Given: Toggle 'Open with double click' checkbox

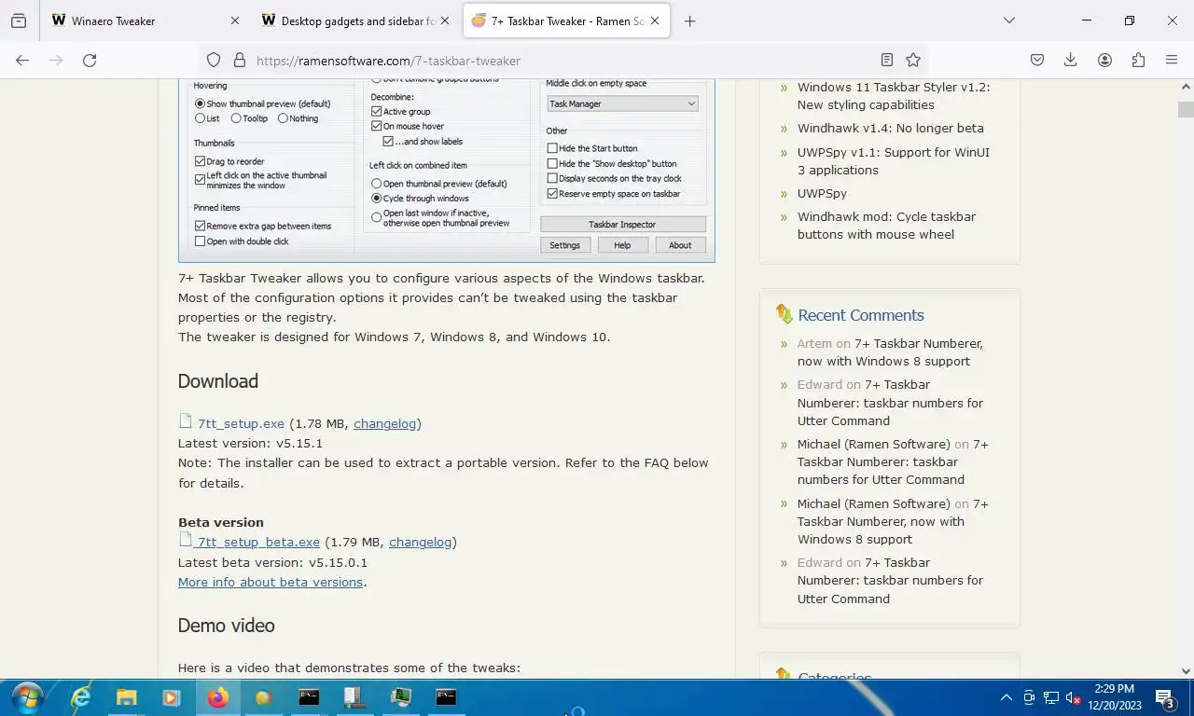Looking at the screenshot, I should [x=200, y=241].
